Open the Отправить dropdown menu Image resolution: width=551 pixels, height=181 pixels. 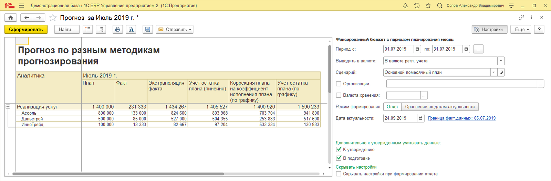(x=175, y=30)
